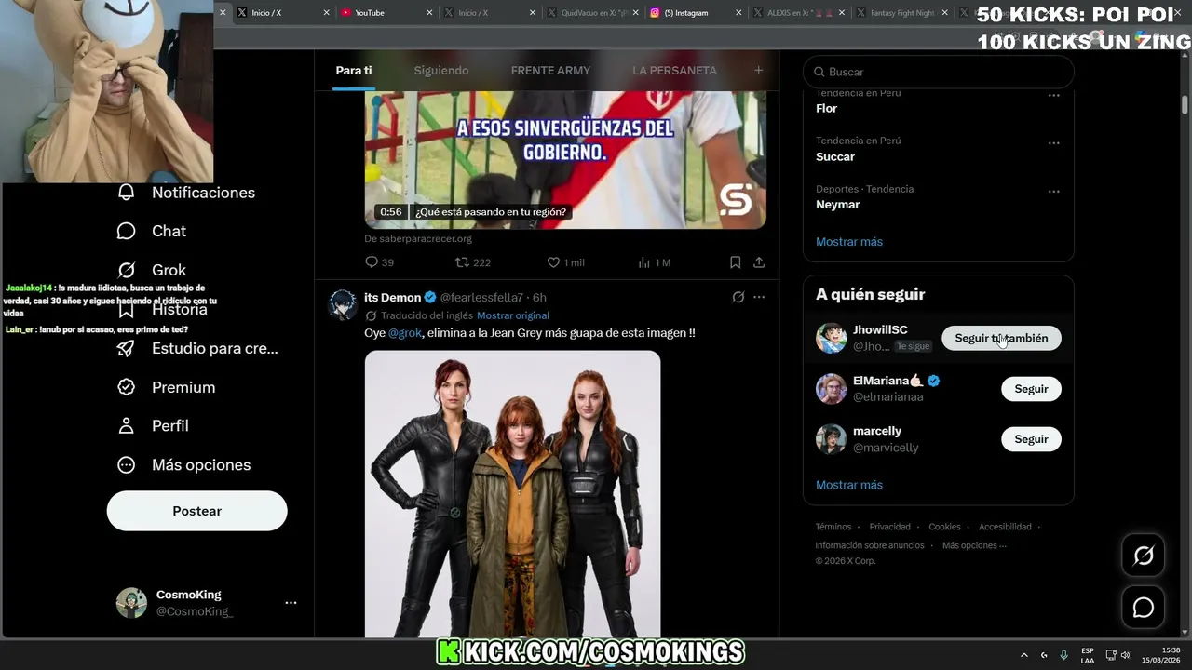Viewport: 1192px width, 670px height.
Task: Click the microphone icon in system tray
Action: tap(1063, 655)
